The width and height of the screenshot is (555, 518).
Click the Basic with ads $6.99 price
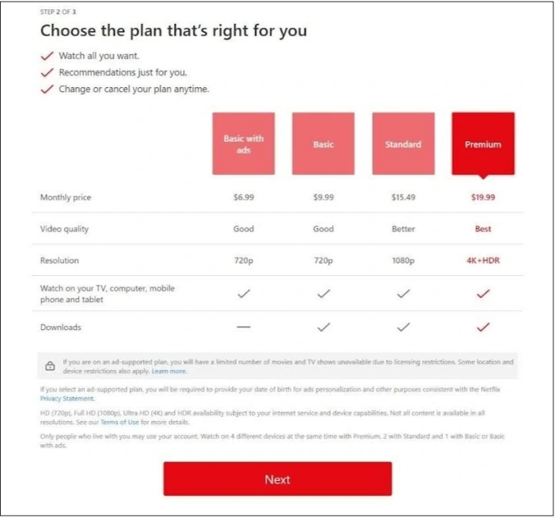244,197
